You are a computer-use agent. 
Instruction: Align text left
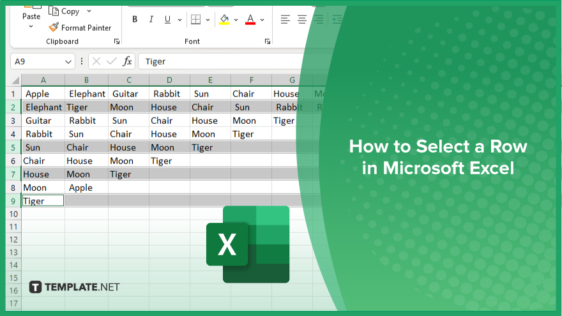pos(285,19)
